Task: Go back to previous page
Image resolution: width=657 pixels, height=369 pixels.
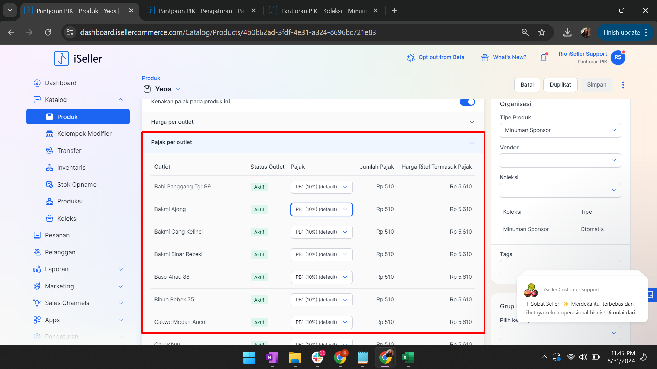Action: (x=11, y=32)
